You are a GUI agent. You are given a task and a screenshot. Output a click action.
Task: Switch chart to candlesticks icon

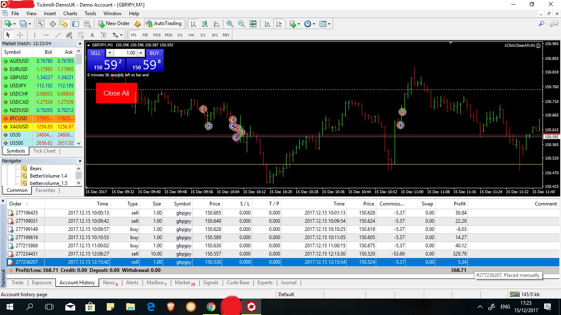coord(205,24)
